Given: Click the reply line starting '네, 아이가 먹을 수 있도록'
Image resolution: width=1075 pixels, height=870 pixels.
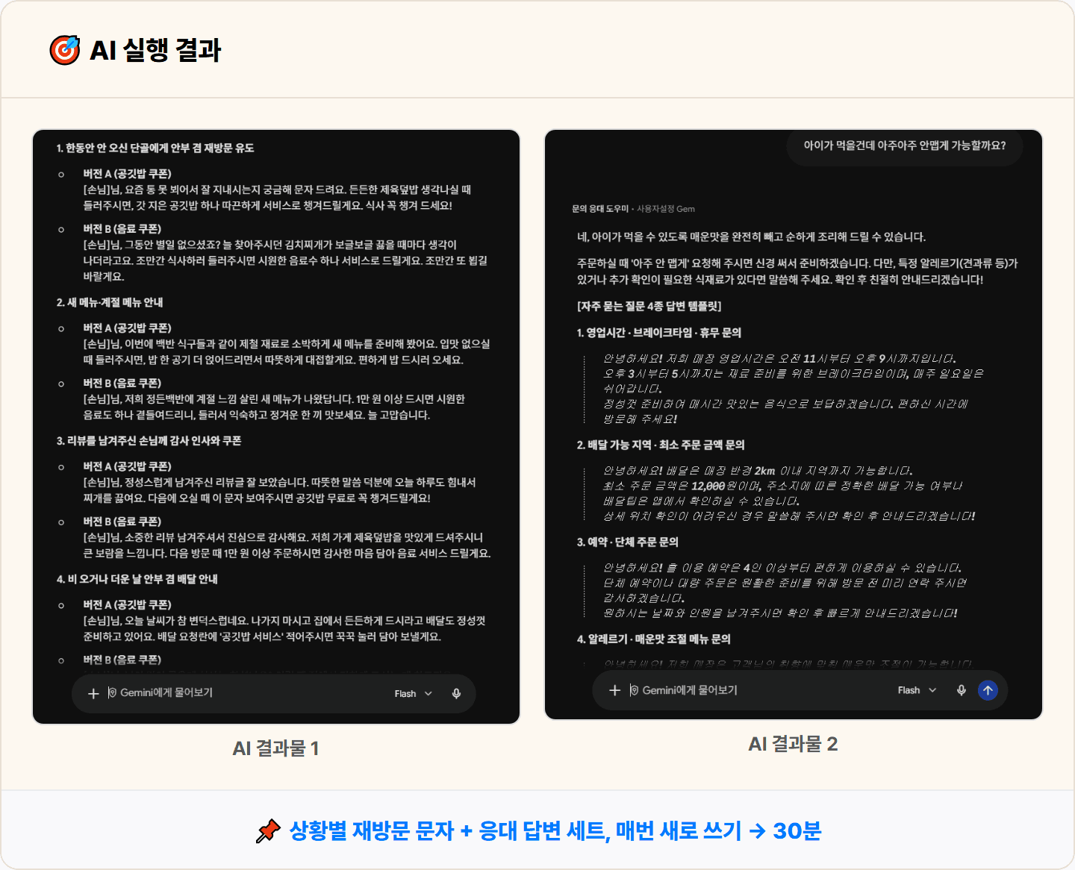Looking at the screenshot, I should point(751,237).
